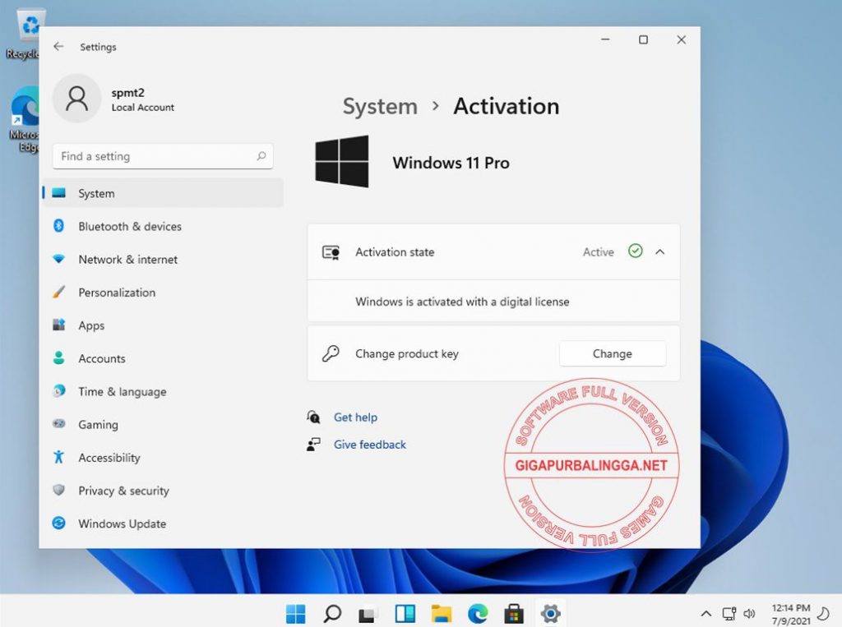Click the search magnifier in Find a setting
The height and width of the screenshot is (627, 842).
[x=261, y=156]
